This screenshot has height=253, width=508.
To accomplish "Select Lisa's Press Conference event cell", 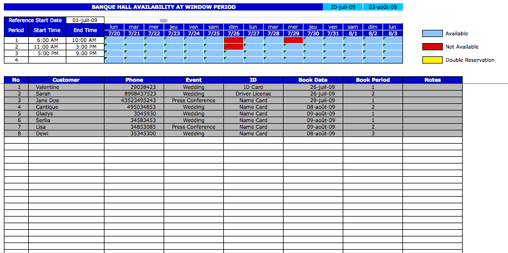I will pos(193,127).
